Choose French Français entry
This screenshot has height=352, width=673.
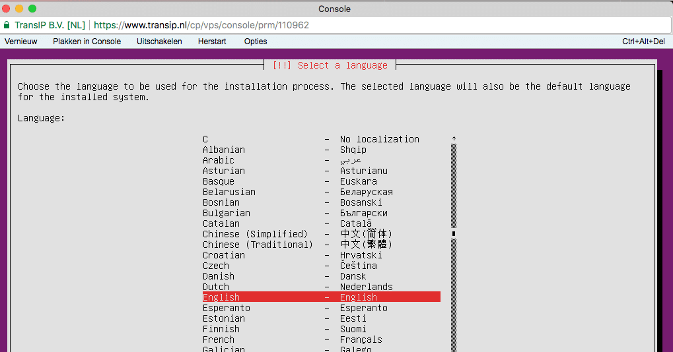click(x=322, y=339)
